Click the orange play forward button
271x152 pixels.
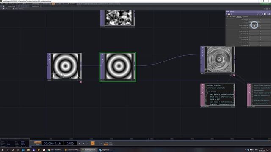93,144
